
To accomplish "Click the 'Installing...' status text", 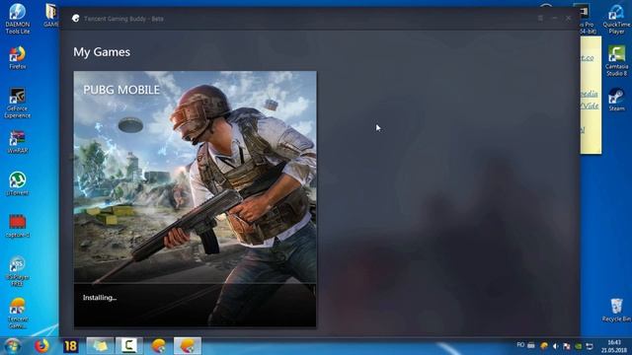I will pos(100,298).
